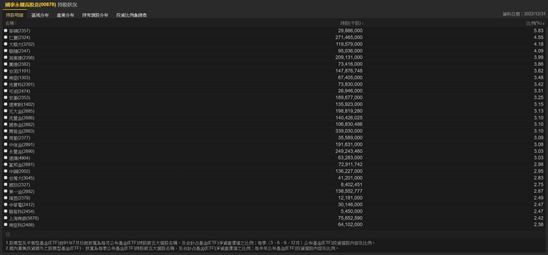Click the holdings value 271,465,000
Viewport: 548px width, 255px height.
point(349,37)
